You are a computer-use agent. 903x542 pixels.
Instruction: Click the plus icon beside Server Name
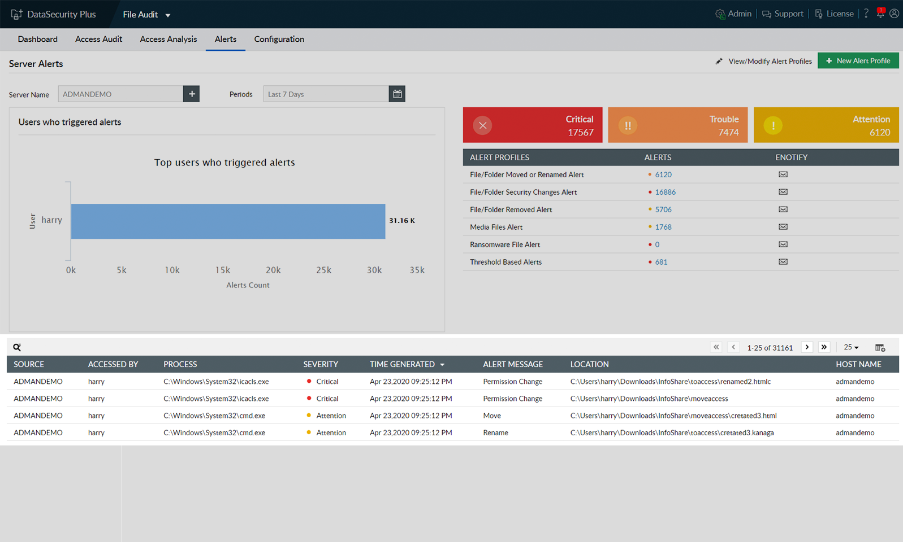click(x=192, y=94)
